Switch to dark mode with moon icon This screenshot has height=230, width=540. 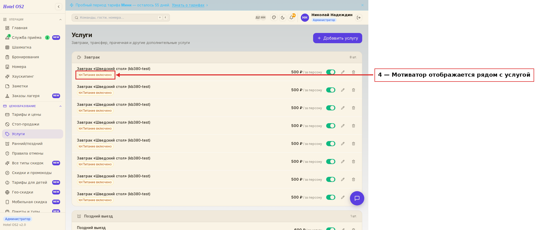click(x=283, y=18)
